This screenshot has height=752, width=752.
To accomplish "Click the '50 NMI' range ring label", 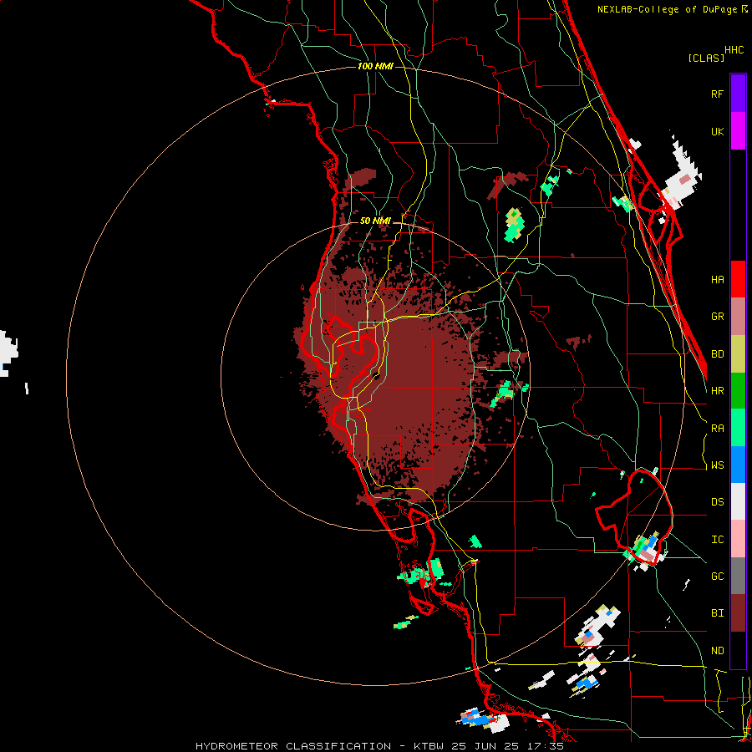I will click(375, 221).
